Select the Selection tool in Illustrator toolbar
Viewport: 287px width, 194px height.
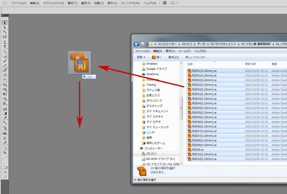point(5,23)
